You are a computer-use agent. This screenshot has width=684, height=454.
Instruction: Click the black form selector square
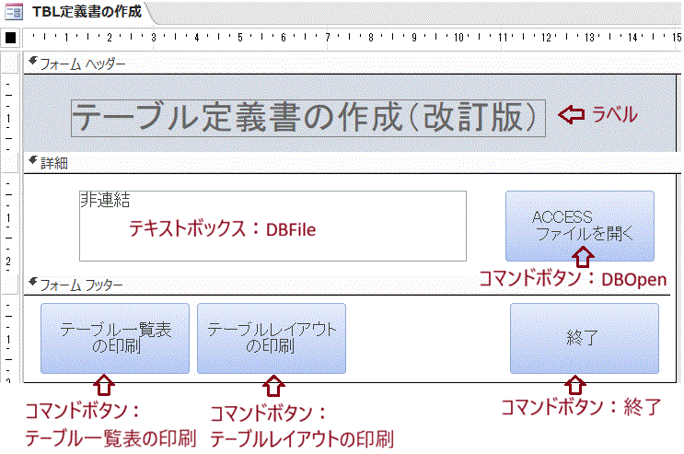point(10,39)
